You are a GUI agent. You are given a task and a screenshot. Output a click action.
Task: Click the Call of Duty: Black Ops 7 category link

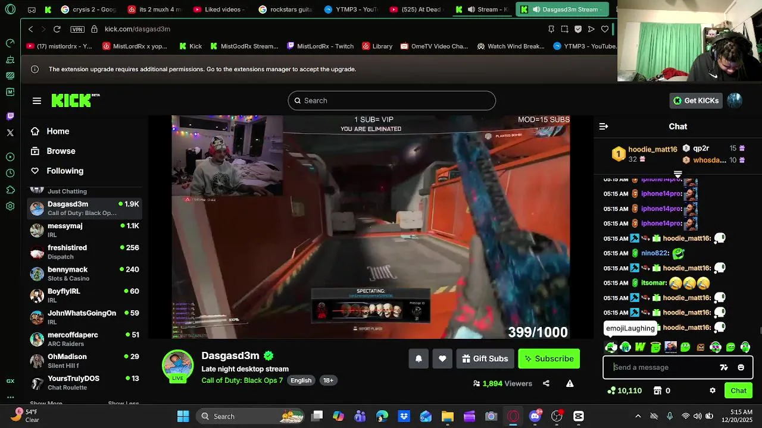pos(242,380)
